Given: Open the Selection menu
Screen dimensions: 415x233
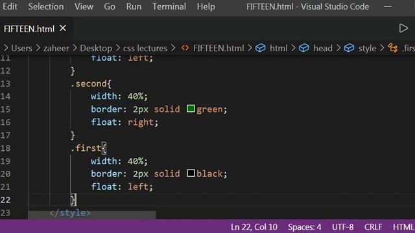Looking at the screenshot, I should [x=46, y=6].
